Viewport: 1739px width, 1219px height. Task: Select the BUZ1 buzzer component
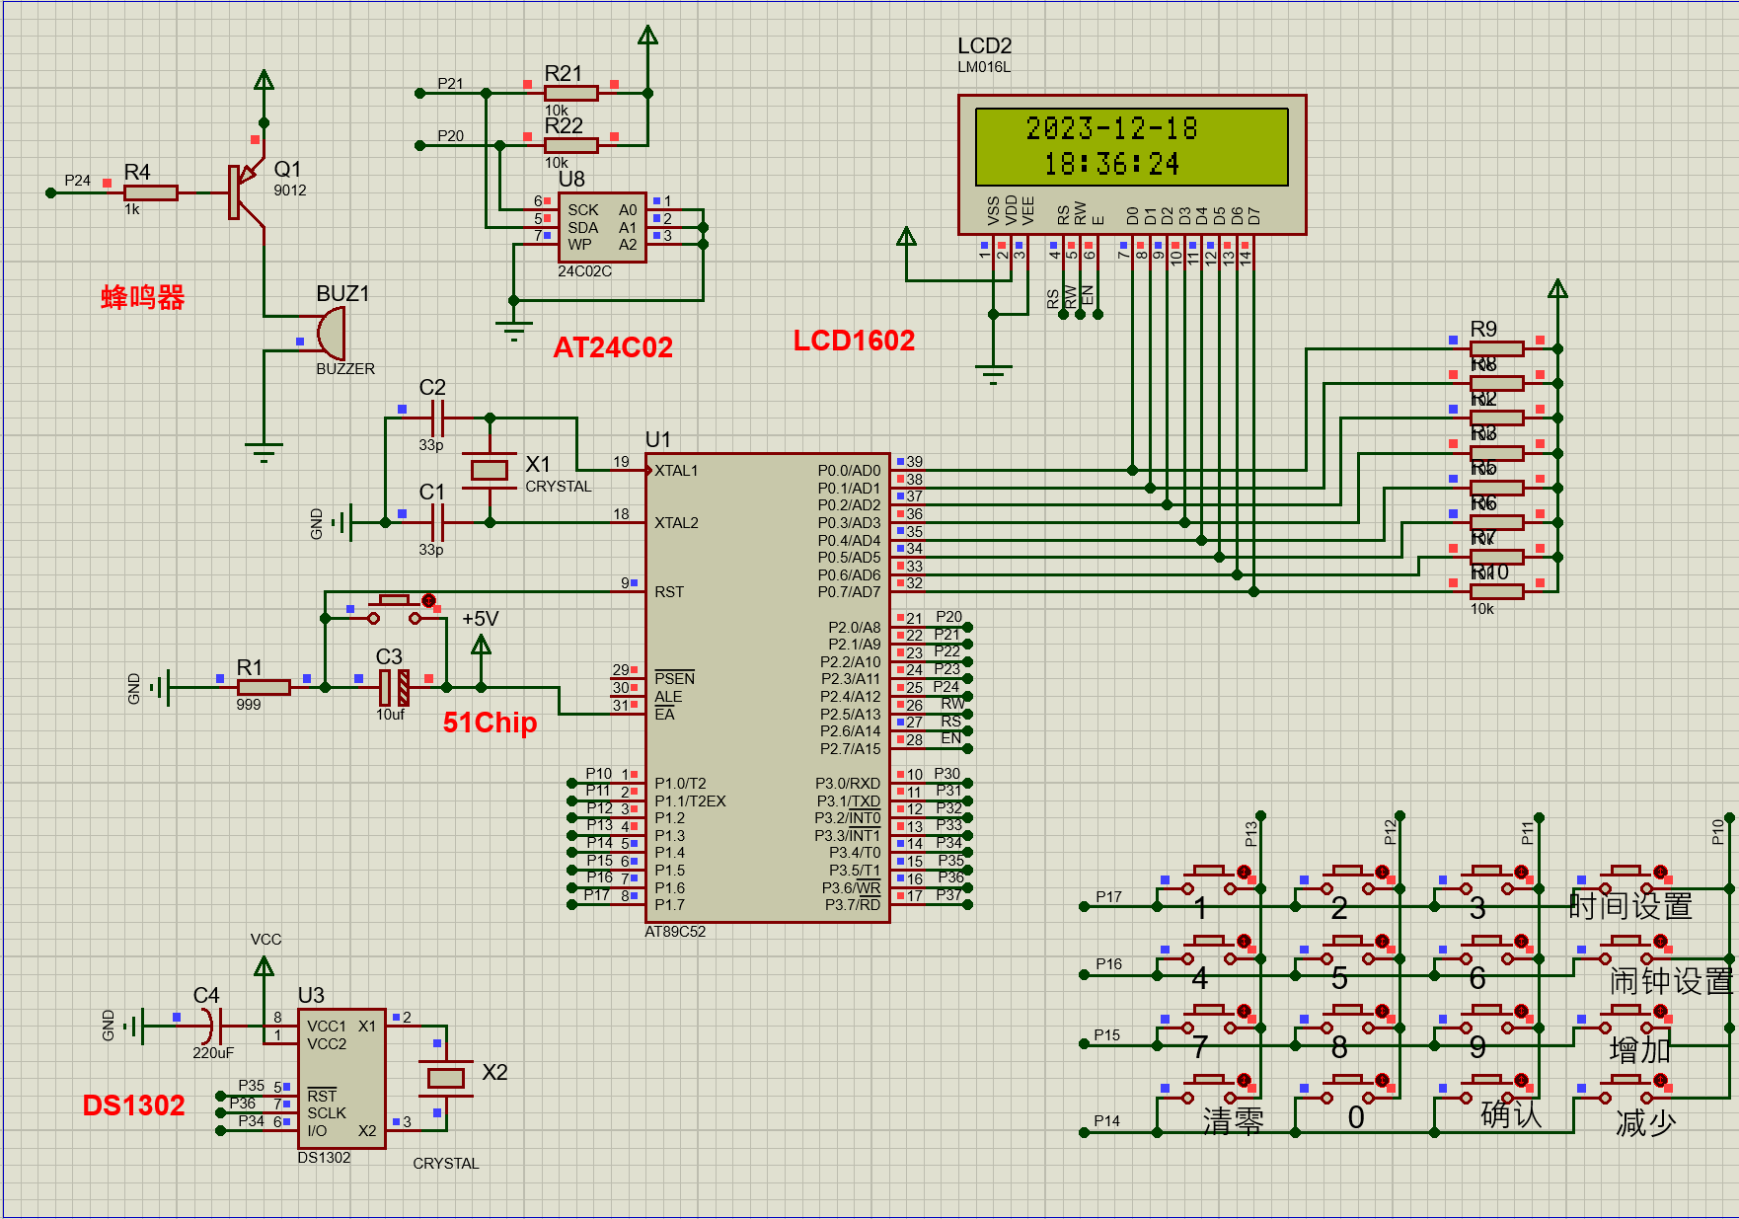(332, 334)
